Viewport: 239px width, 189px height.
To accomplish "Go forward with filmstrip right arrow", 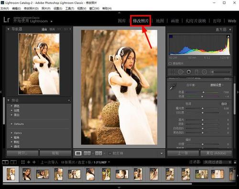I will point(34,162).
